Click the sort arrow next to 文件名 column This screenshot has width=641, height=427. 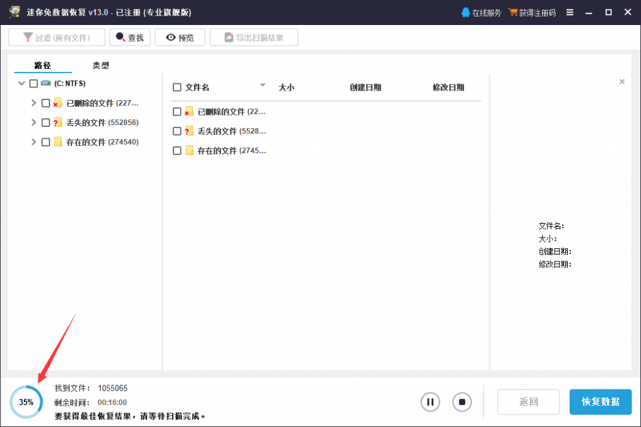(262, 85)
